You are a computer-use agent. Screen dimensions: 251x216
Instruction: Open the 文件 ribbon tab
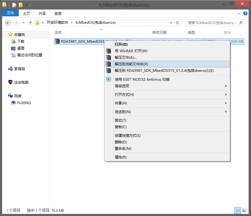[10, 13]
